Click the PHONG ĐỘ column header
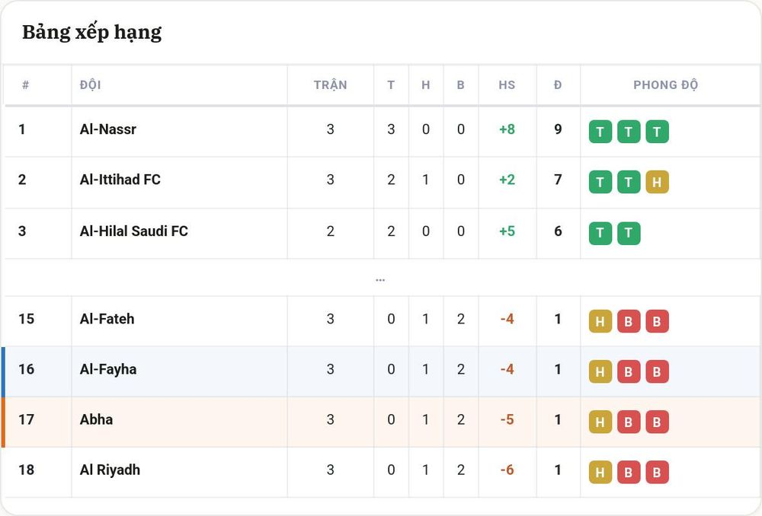 (666, 85)
